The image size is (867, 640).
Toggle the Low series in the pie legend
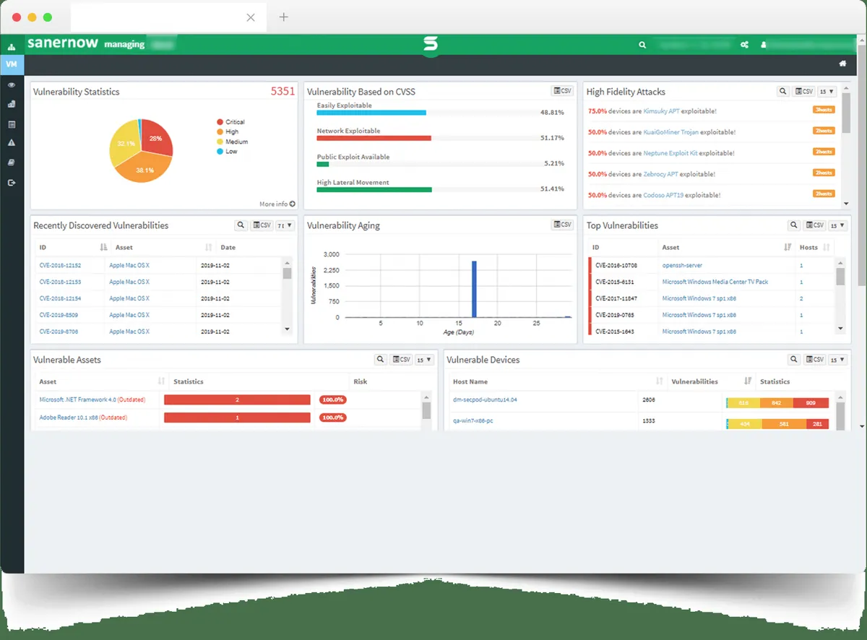(x=227, y=152)
